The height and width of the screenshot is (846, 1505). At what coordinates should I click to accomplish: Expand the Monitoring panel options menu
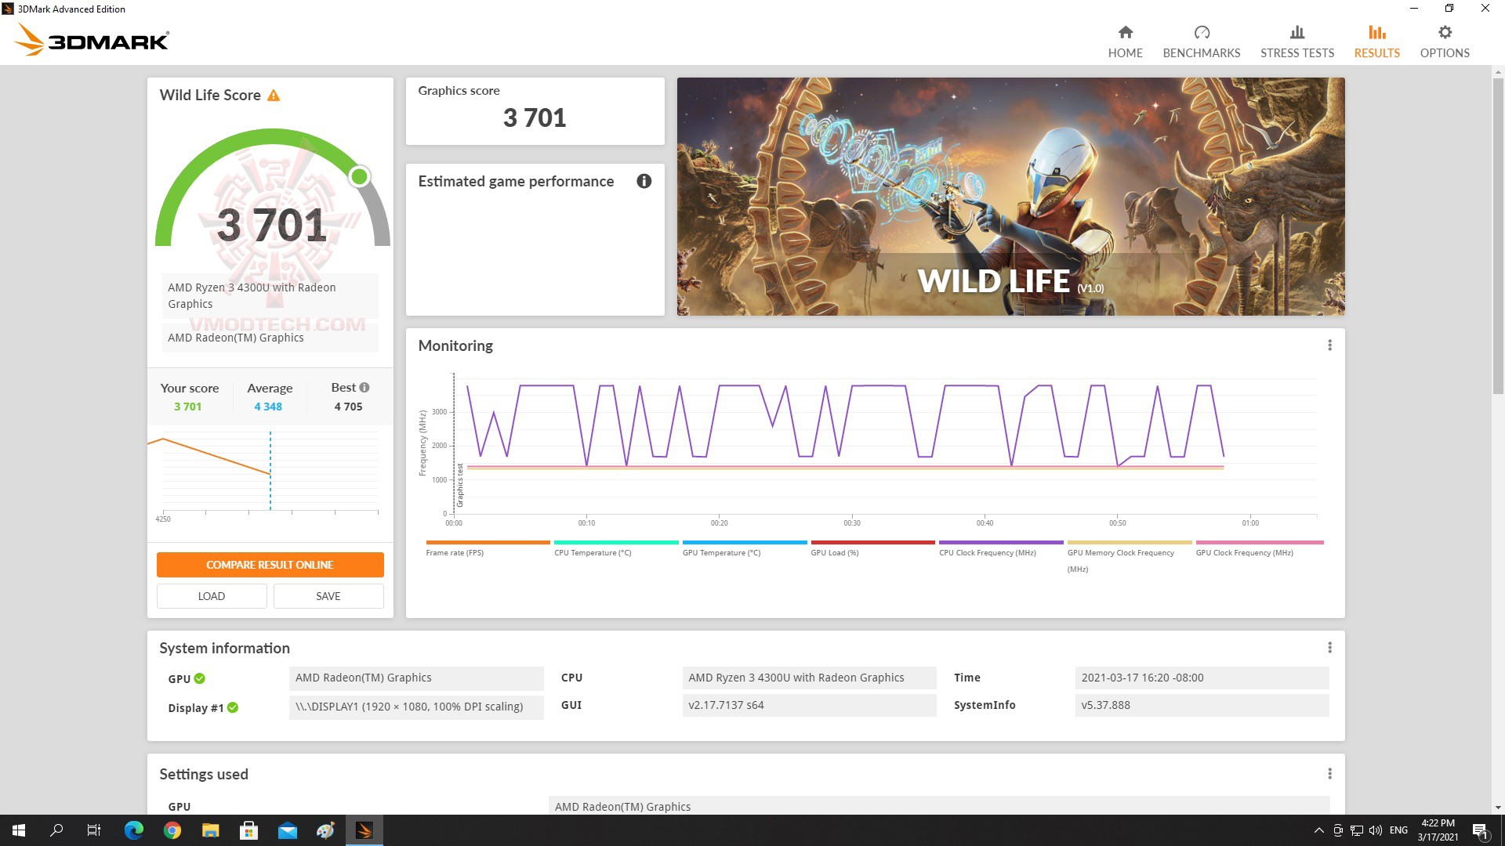tap(1329, 345)
